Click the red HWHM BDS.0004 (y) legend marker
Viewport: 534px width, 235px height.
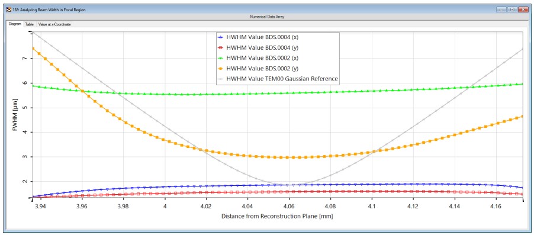click(x=220, y=47)
